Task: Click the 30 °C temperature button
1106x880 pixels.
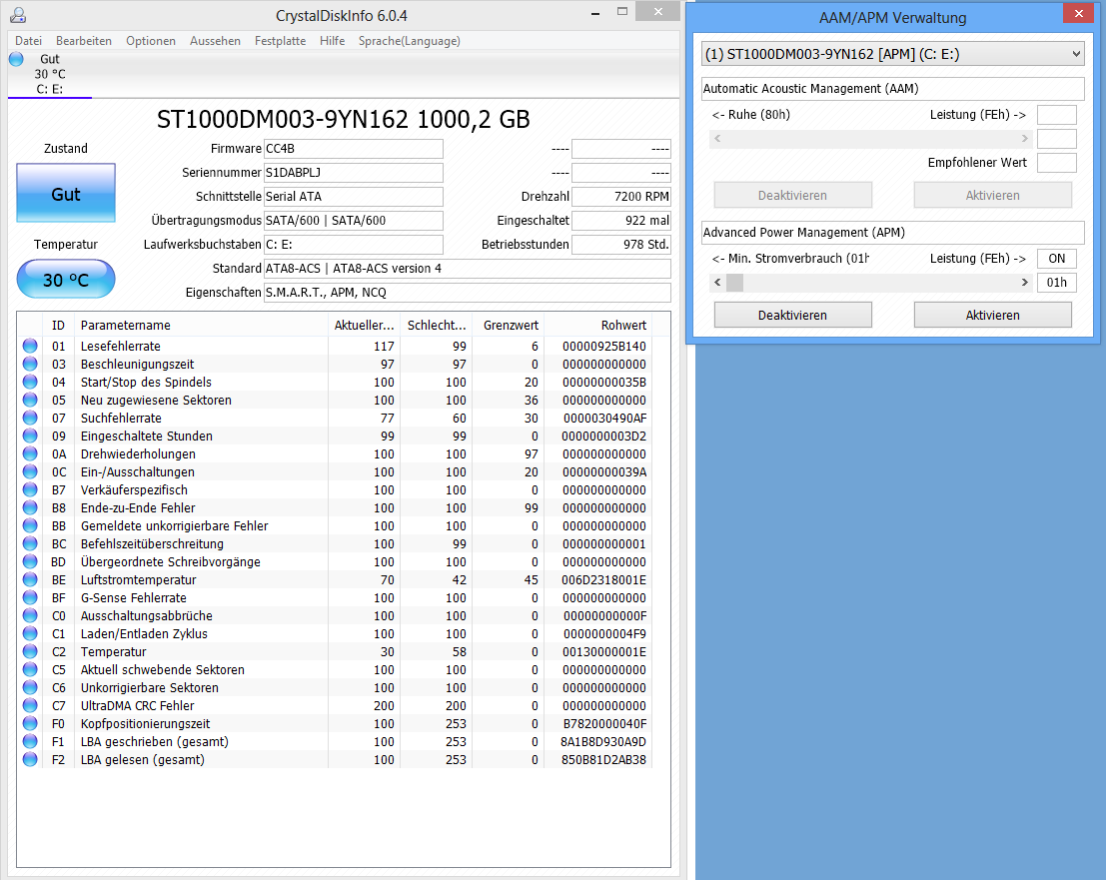Action: click(66, 280)
